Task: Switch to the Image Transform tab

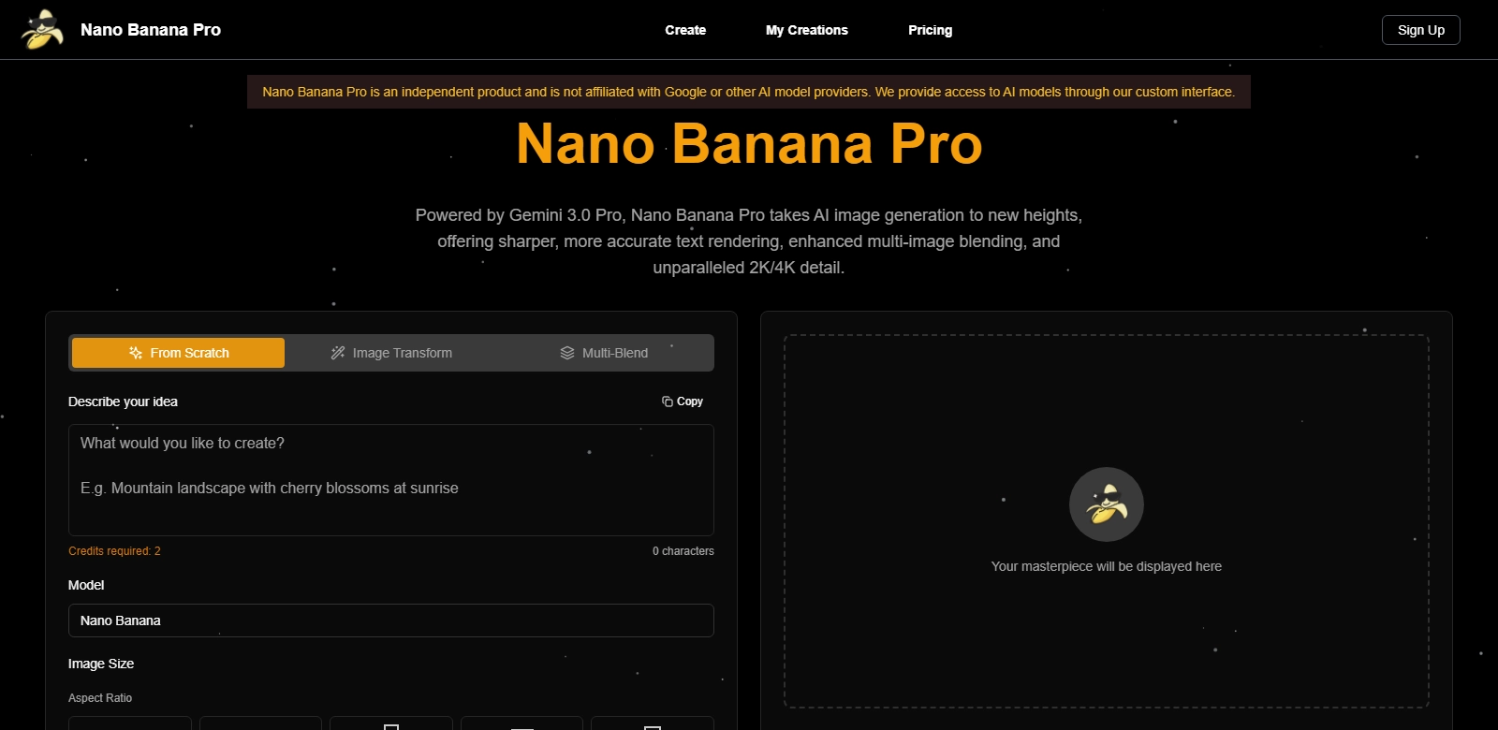Action: [391, 353]
